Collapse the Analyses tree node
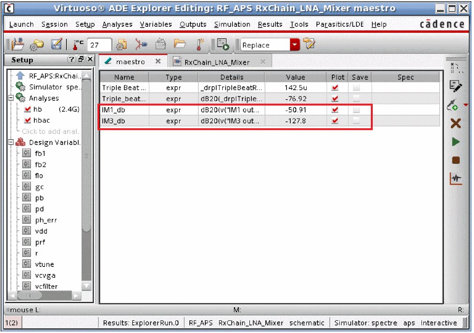Viewport: 474px width, 333px height. [x=11, y=98]
